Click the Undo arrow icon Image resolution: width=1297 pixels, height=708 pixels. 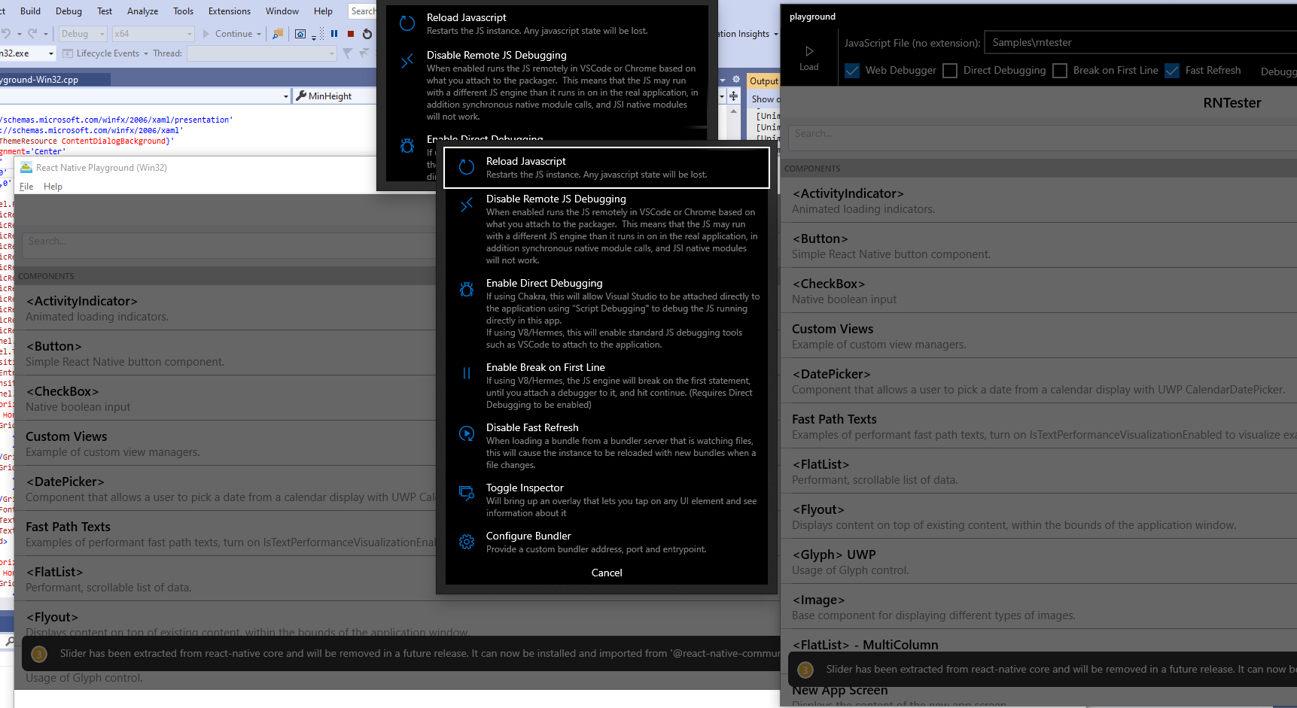(x=6, y=33)
